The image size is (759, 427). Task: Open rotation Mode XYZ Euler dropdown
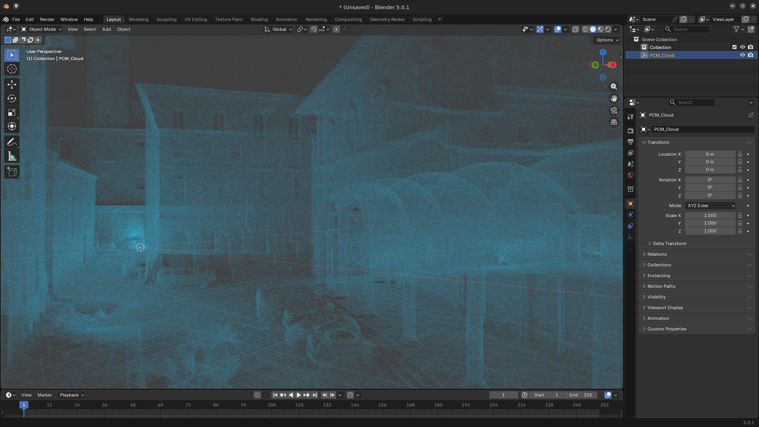coord(710,206)
